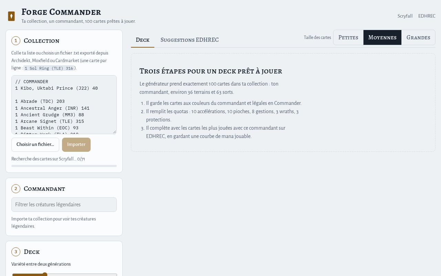Viewport: 441px width, 276px height.
Task: Click the Forge Commander logo icon
Action: click(x=11, y=16)
